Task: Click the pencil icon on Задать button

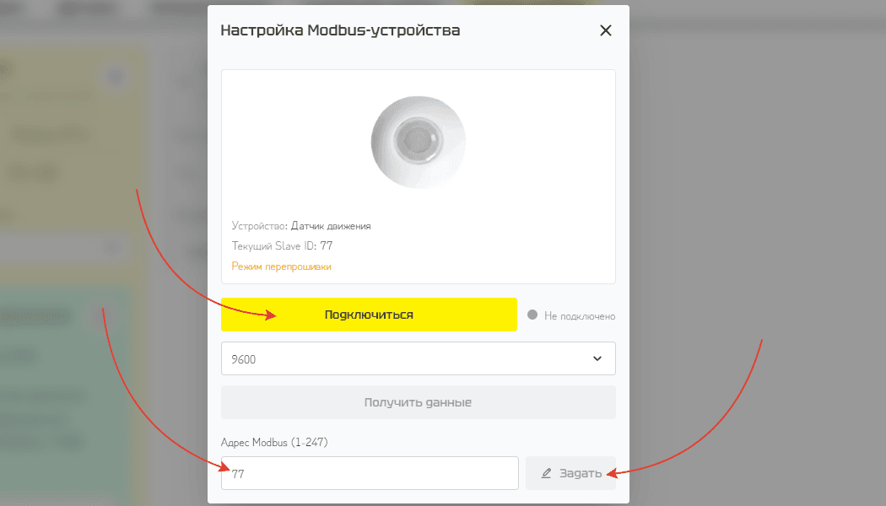Action: [x=546, y=473]
